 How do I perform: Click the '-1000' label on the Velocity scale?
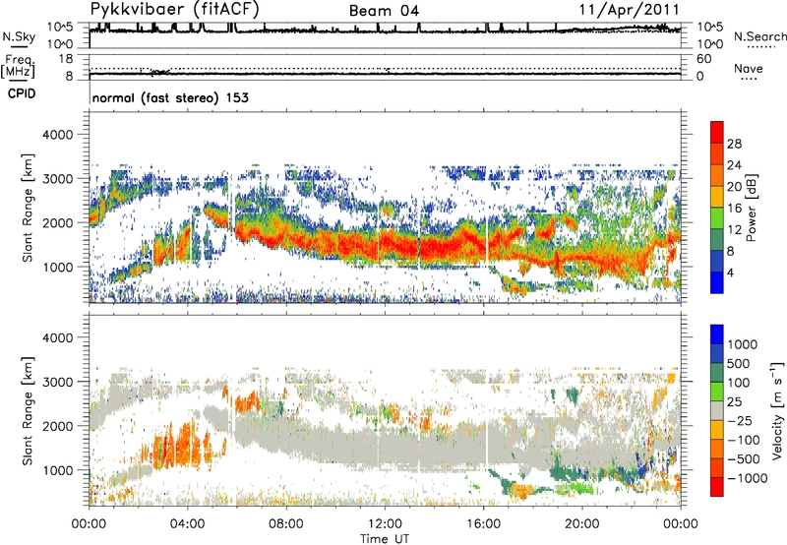[748, 478]
